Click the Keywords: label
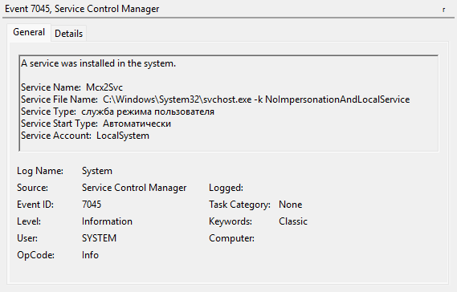 click(231, 221)
